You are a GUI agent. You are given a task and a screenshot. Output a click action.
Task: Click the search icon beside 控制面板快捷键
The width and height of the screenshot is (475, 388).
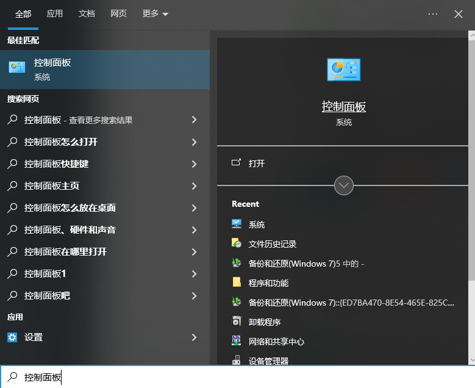(12, 163)
